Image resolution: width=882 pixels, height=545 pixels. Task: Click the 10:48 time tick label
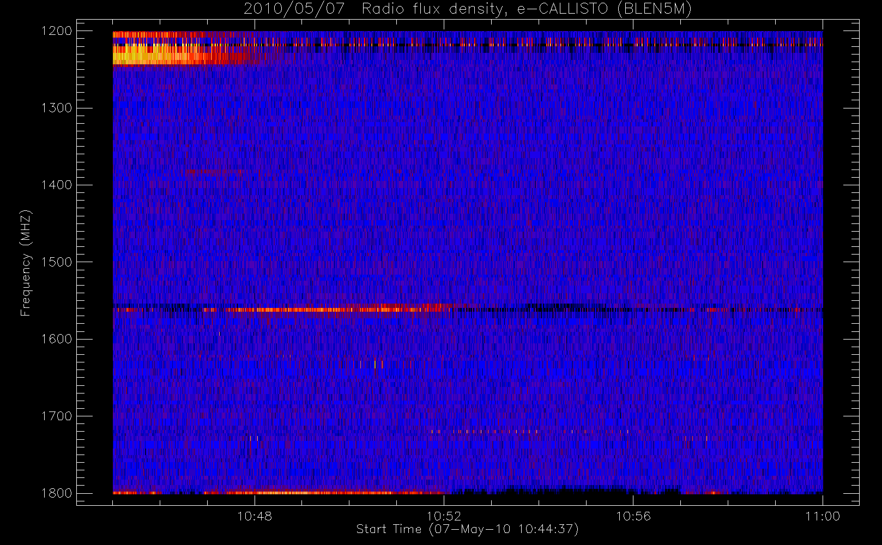click(255, 516)
